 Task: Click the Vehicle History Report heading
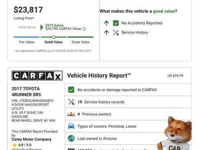coord(99,75)
